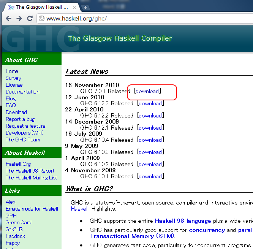Click the '1 April 2009' news date
253x249 pixels.
coord(82,158)
